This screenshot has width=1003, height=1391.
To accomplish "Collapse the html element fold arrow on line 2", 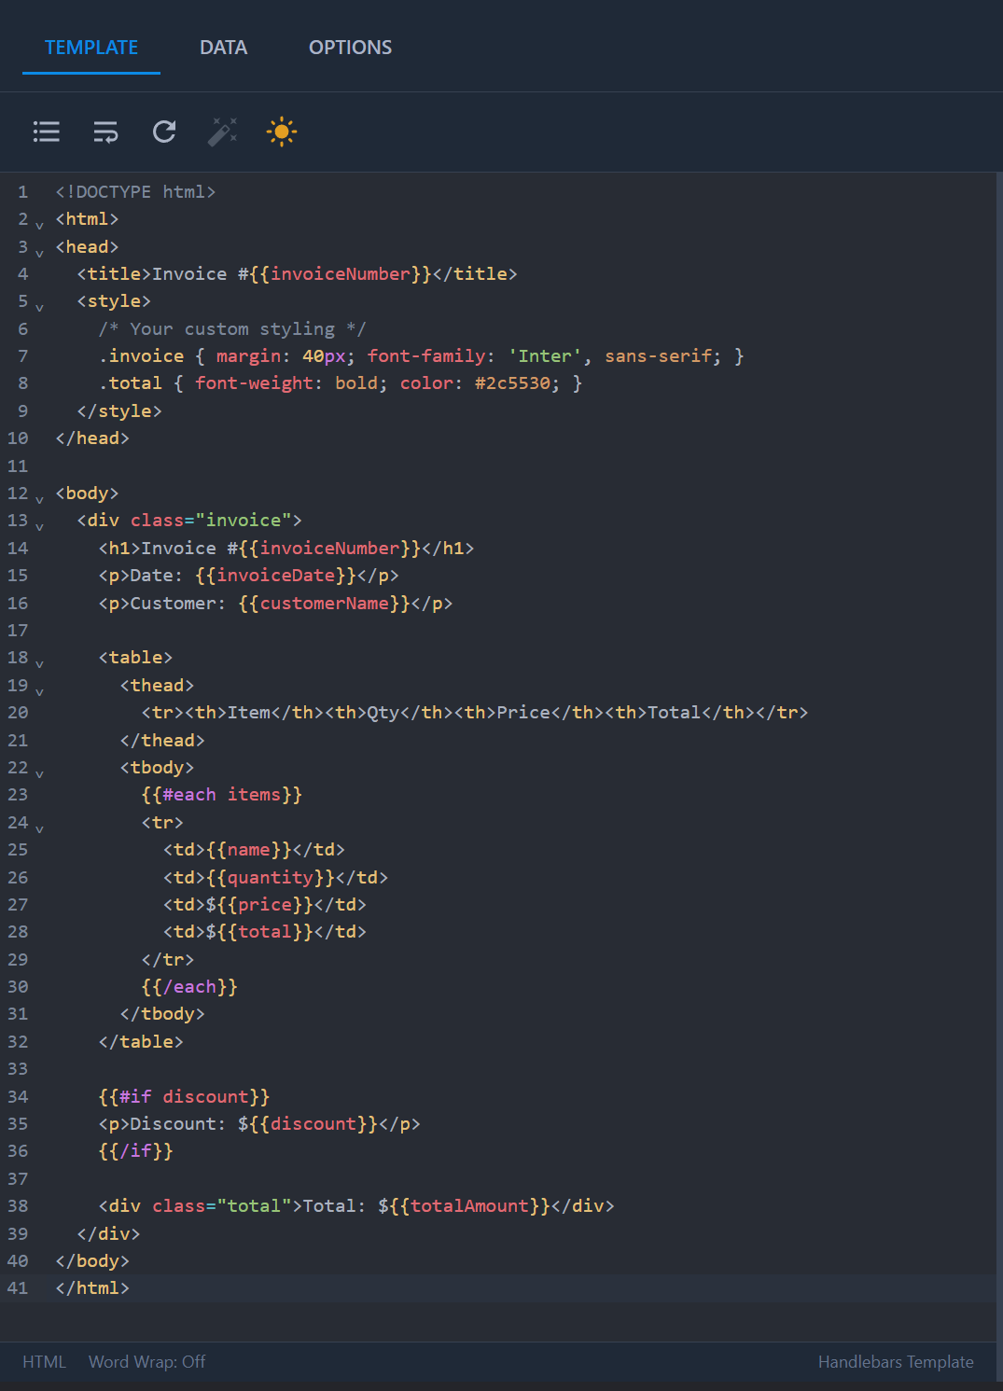I will 38,224.
